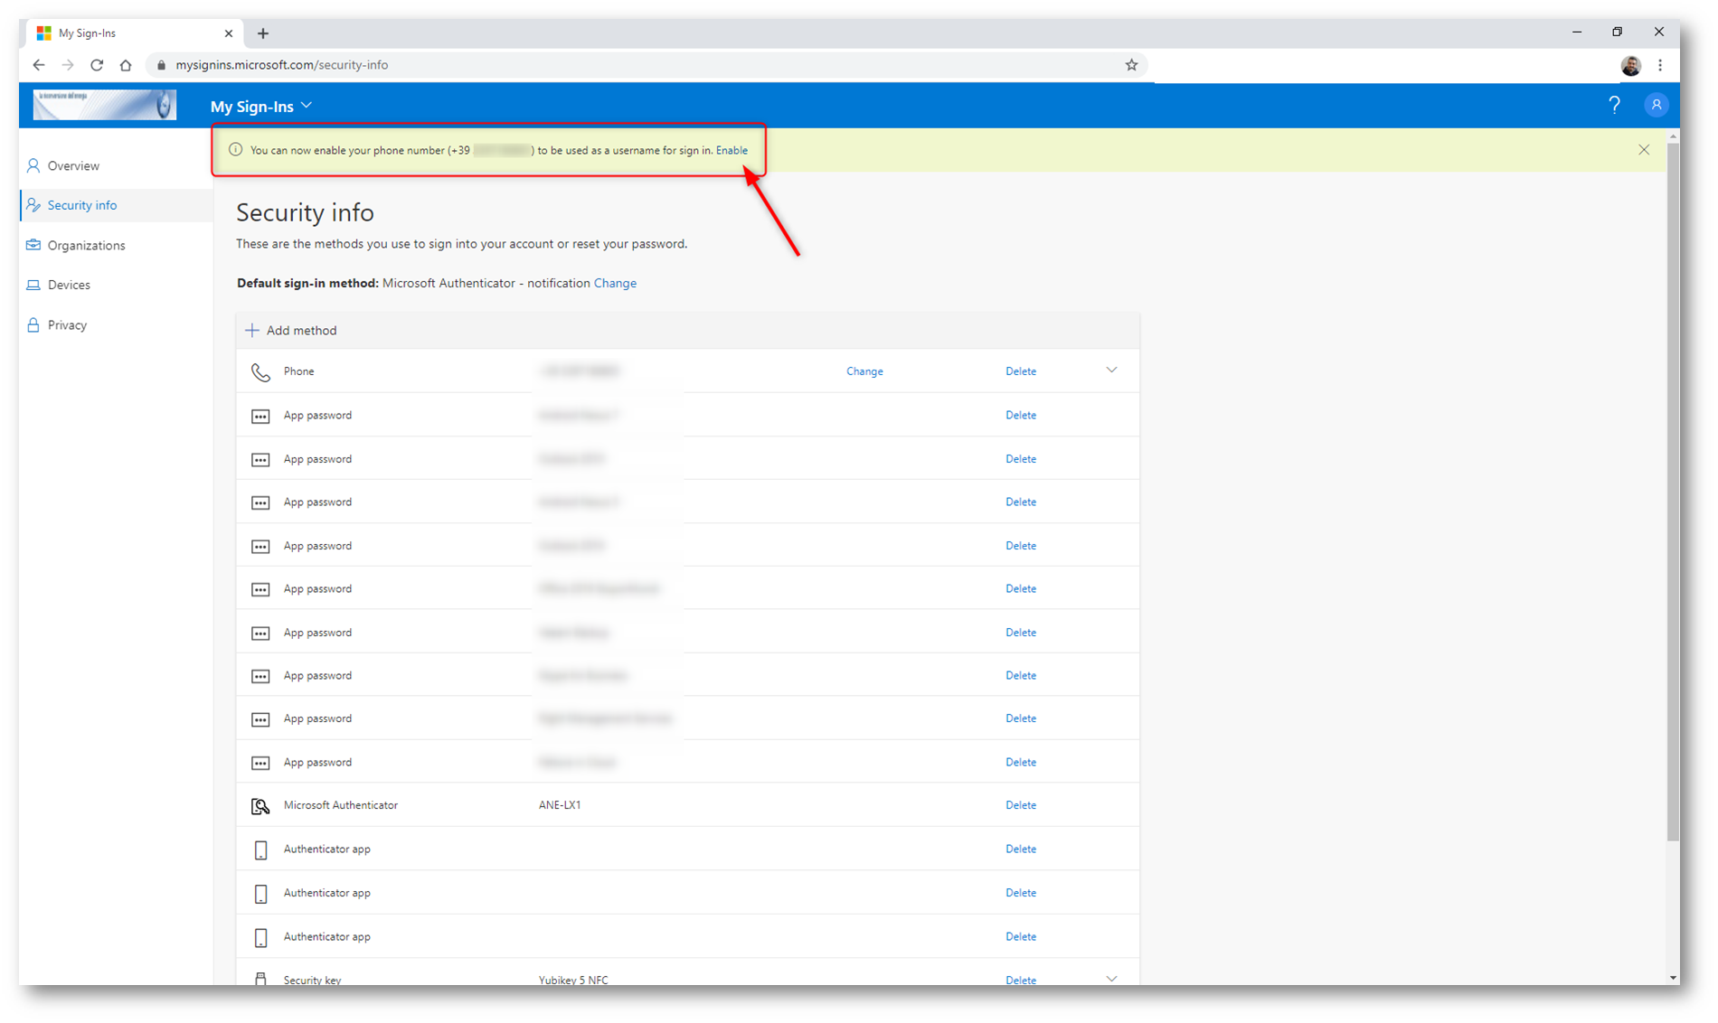The width and height of the screenshot is (1718, 1023).
Task: Go forward in browser history
Action: pyautogui.click(x=68, y=65)
